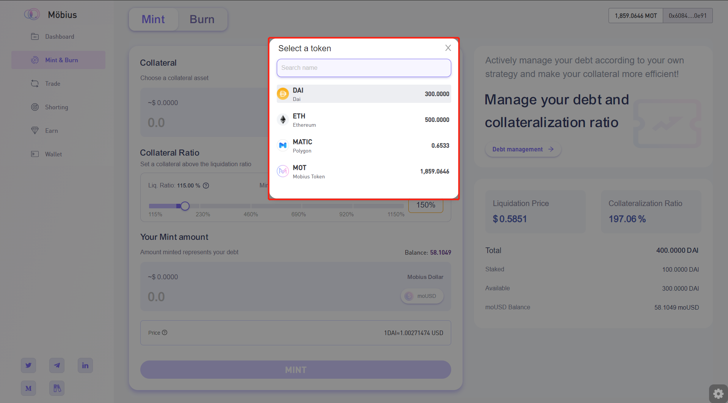Viewport: 728px width, 403px height.
Task: Open the docs books icon link
Action: click(x=57, y=388)
